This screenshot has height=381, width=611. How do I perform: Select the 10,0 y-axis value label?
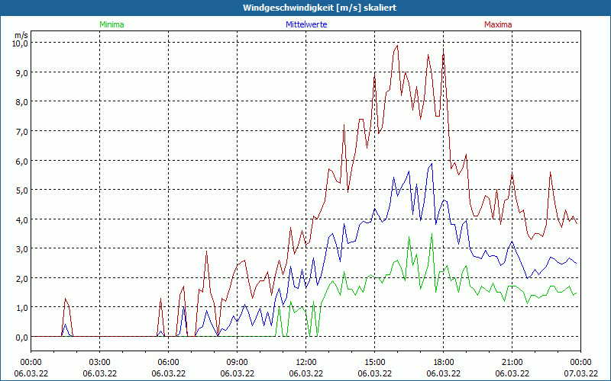(x=19, y=43)
